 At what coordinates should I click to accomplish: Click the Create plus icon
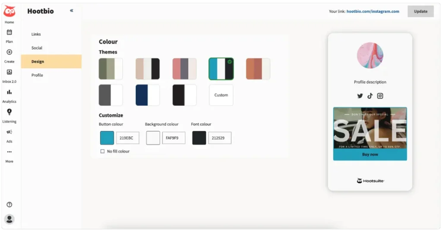tap(9, 52)
